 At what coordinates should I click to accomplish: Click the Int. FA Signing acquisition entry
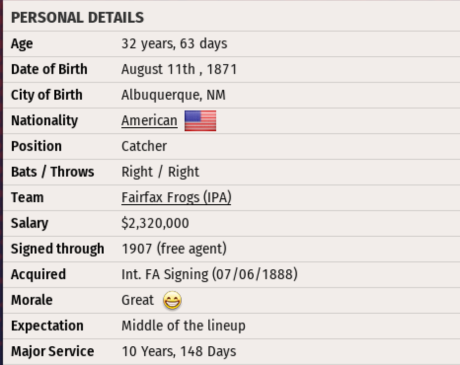[209, 274]
